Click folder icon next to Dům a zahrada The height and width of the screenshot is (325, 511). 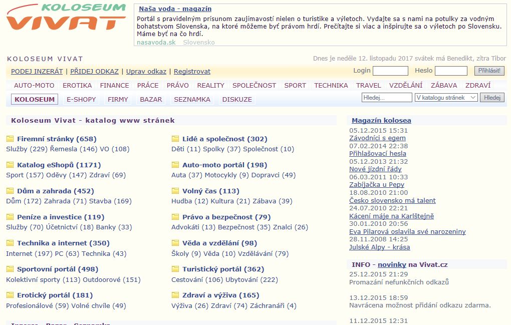(10, 191)
